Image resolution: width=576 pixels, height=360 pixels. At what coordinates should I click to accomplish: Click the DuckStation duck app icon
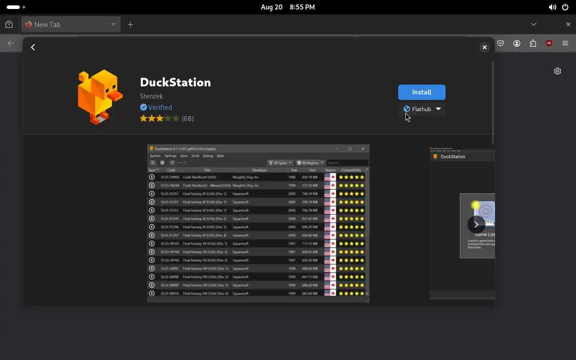coord(99,97)
